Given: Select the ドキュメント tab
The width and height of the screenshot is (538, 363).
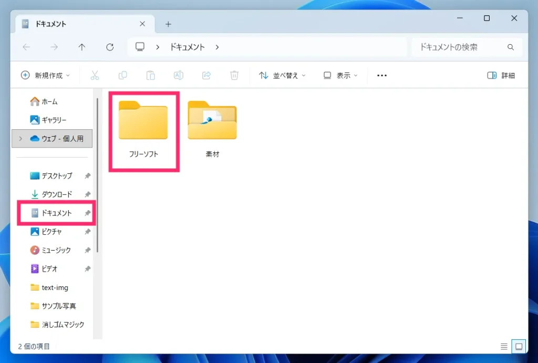Looking at the screenshot, I should click(85, 24).
